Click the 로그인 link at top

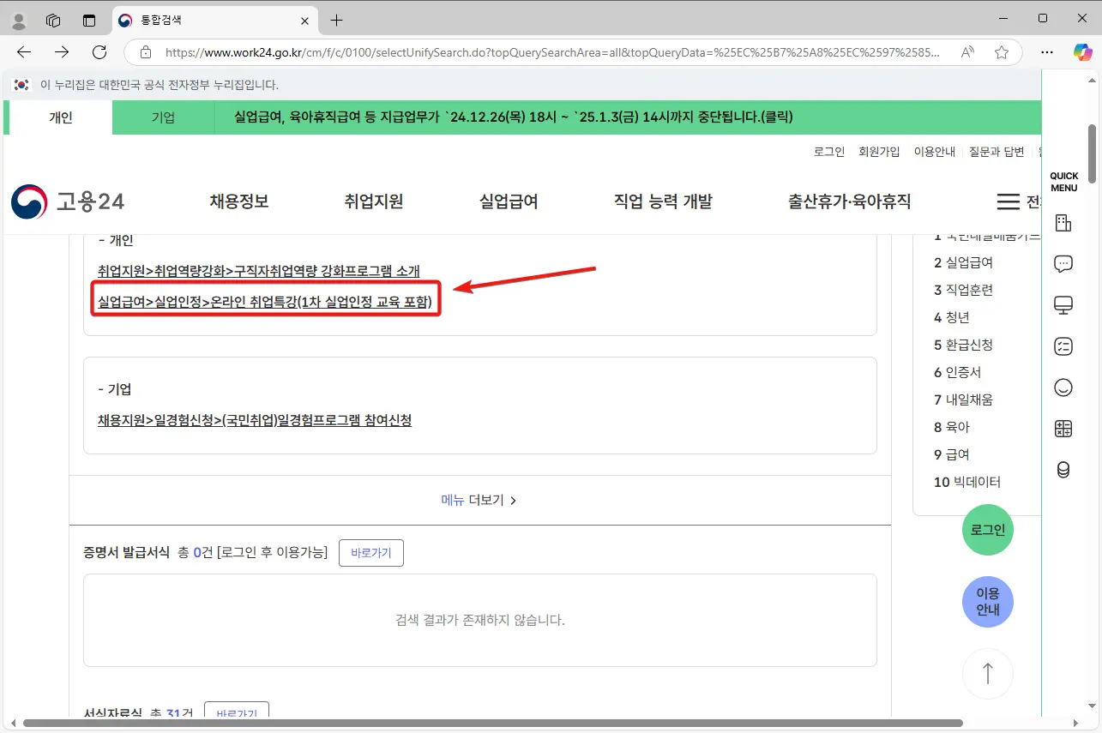point(829,152)
